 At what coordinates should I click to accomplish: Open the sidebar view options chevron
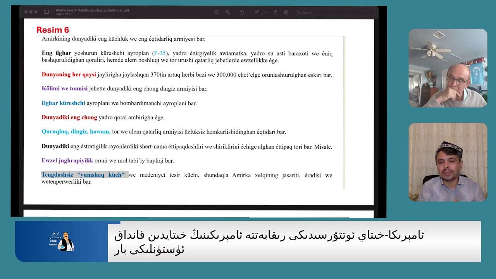52,12
